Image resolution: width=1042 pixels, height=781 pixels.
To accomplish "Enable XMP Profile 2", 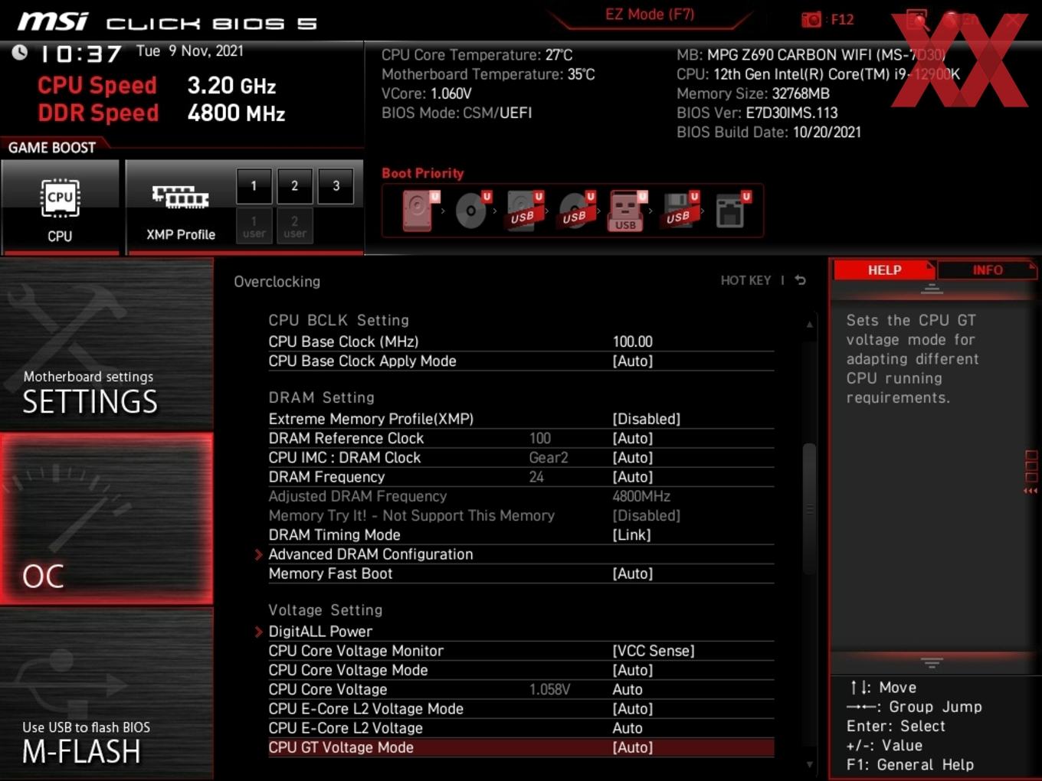I will point(294,185).
